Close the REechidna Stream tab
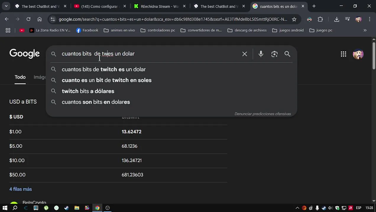Viewport: 376px width, 212px height. point(184,6)
